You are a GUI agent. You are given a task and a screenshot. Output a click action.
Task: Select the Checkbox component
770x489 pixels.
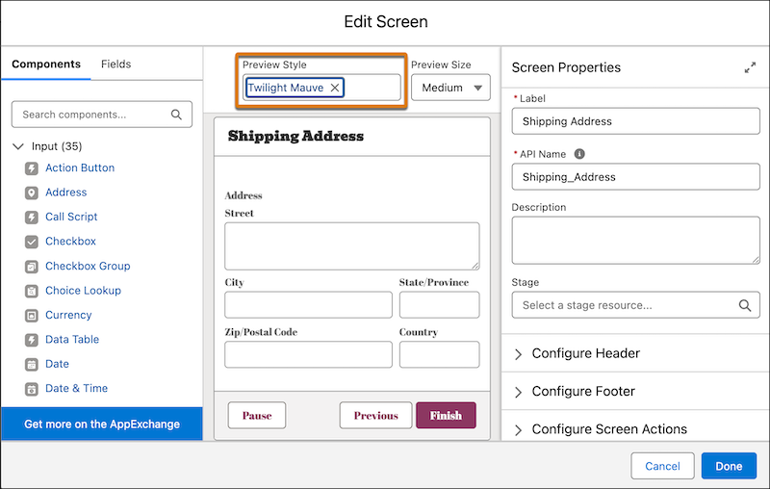pyautogui.click(x=70, y=242)
